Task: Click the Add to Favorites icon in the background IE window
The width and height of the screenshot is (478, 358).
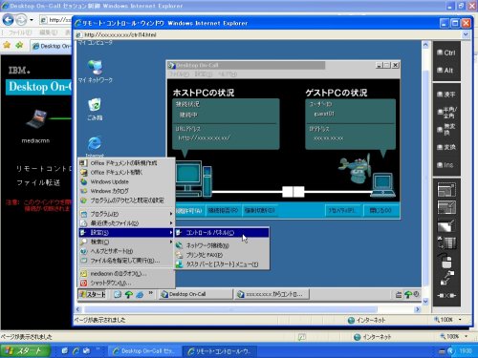Action: (19, 45)
